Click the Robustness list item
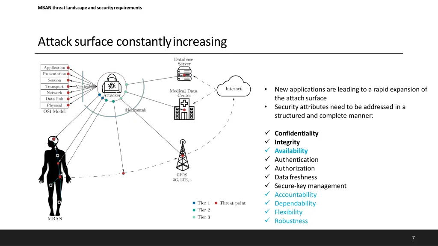This screenshot has width=438, height=246. click(x=291, y=221)
